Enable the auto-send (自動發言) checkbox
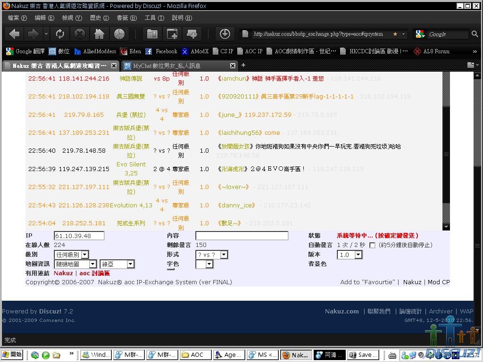This screenshot has width=483, height=362. point(372,245)
